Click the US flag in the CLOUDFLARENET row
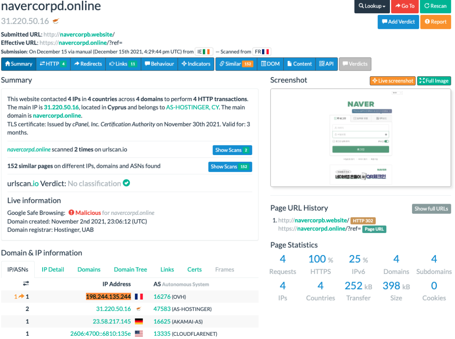455x339 pixels. [x=139, y=334]
